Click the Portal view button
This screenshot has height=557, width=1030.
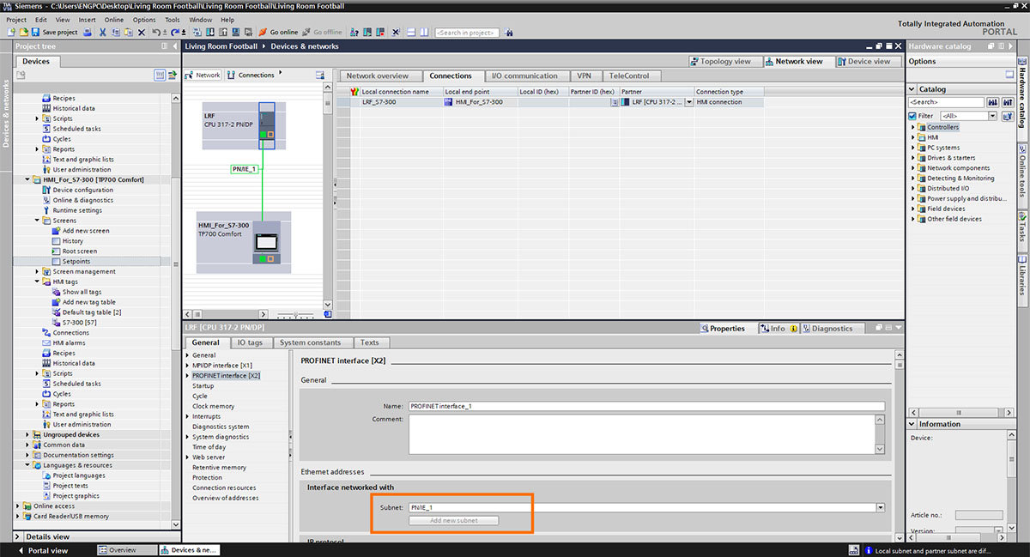41,550
